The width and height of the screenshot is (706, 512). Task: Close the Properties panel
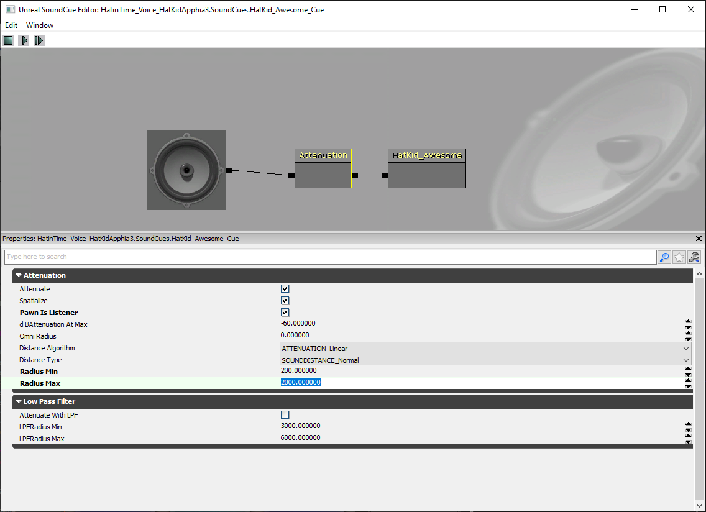699,239
